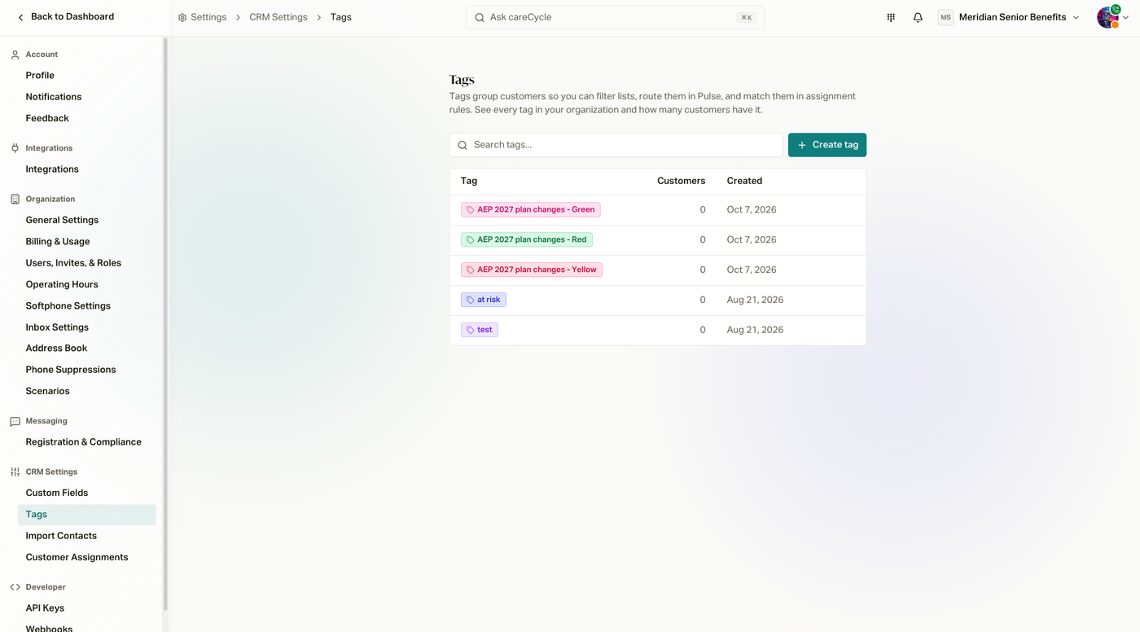
Task: Focus the Ask careCycle search bar
Action: pos(615,17)
